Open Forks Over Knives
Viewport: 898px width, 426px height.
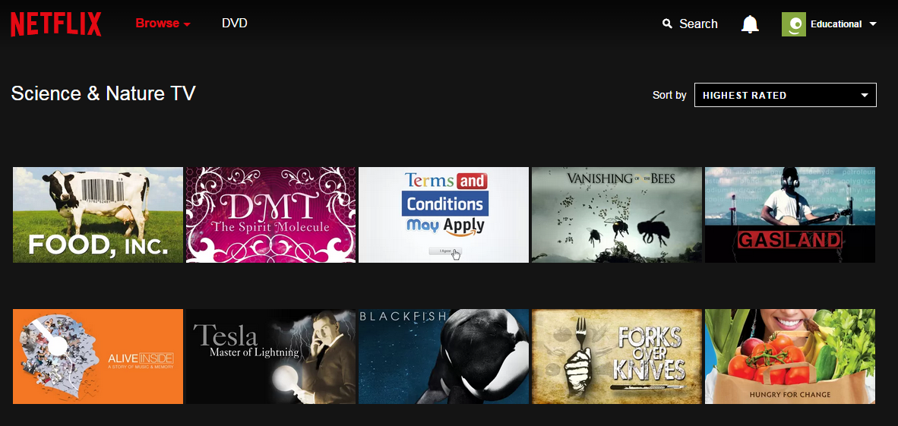coord(617,356)
